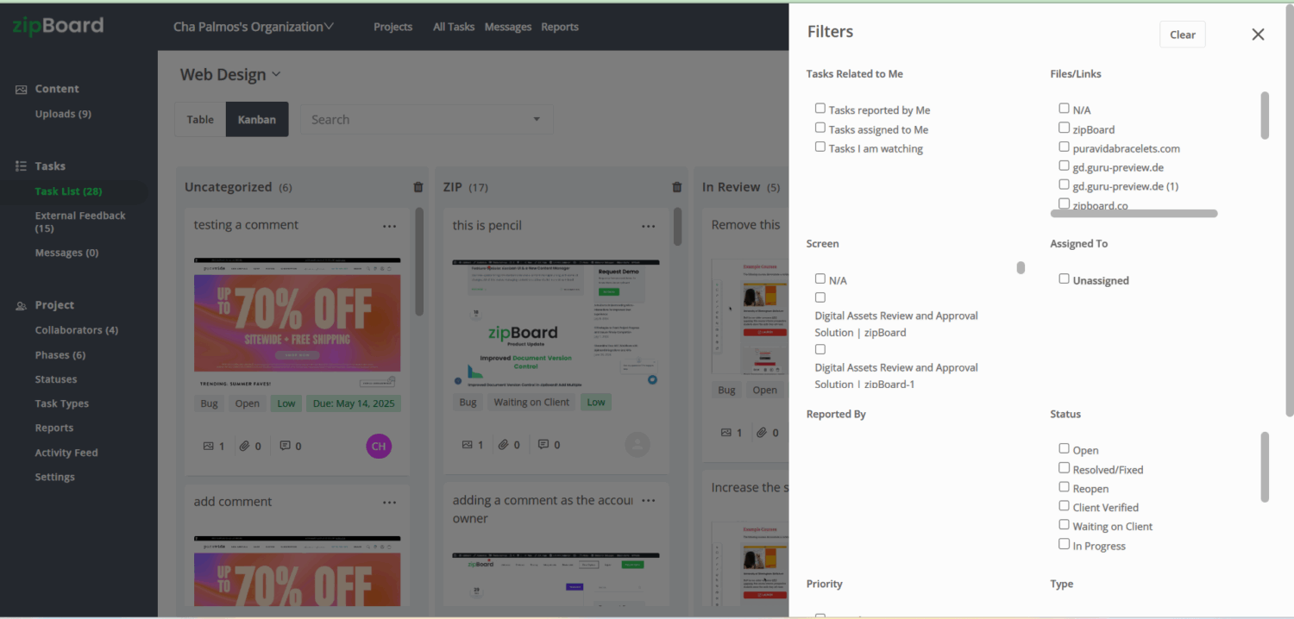This screenshot has width=1294, height=619.
Task: Open options for adding a comment as account owner card
Action: [649, 501]
